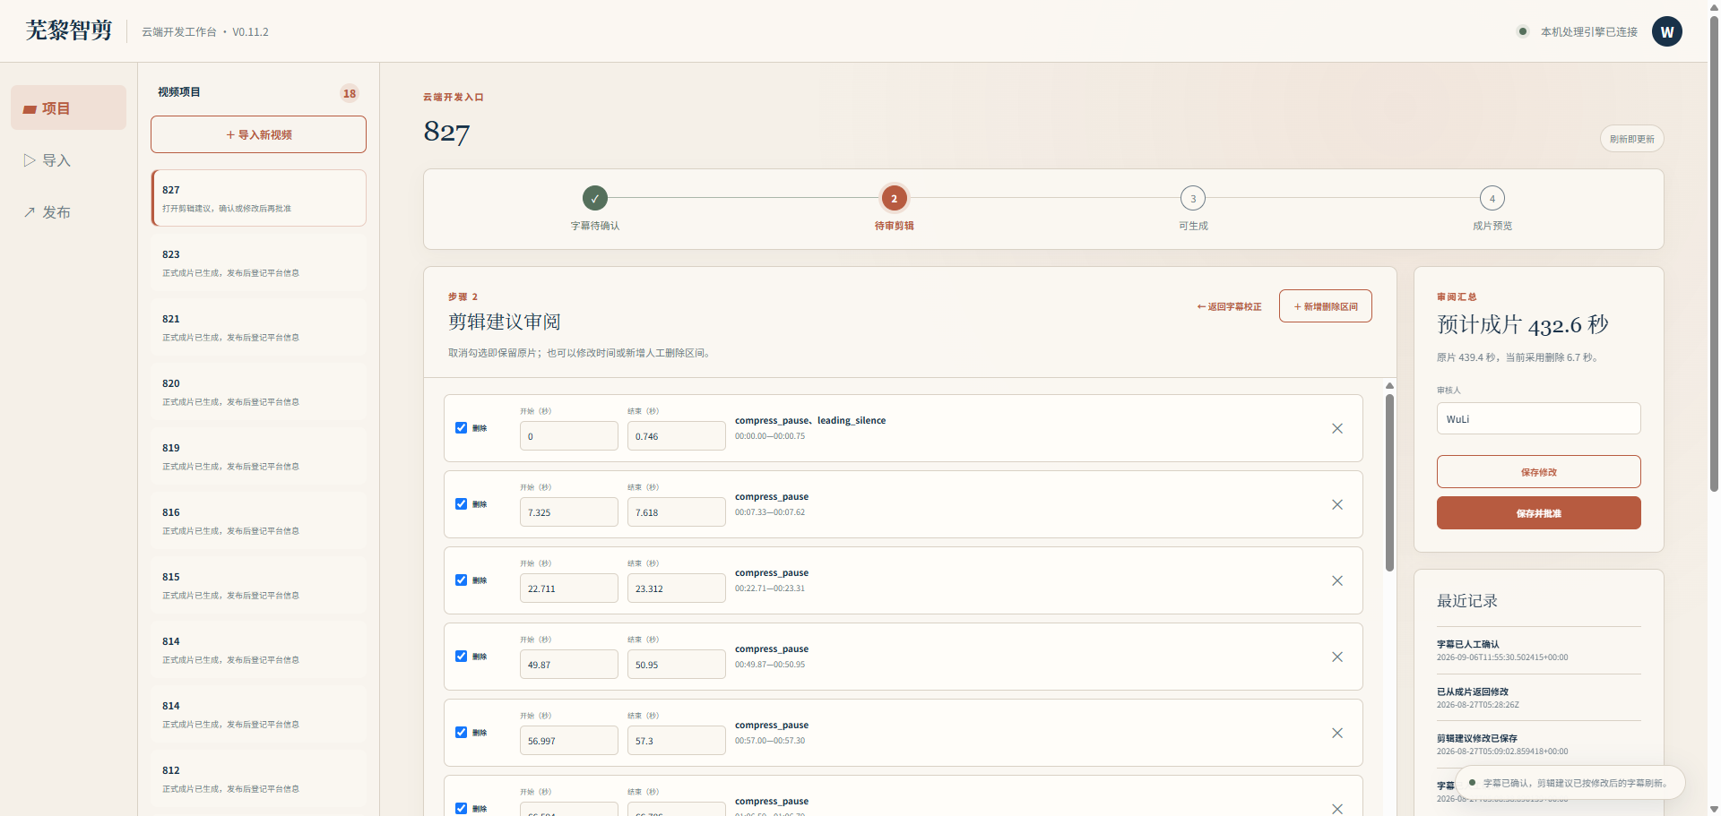This screenshot has height=816, width=1721.
Task: Select video project 820
Action: tap(258, 391)
